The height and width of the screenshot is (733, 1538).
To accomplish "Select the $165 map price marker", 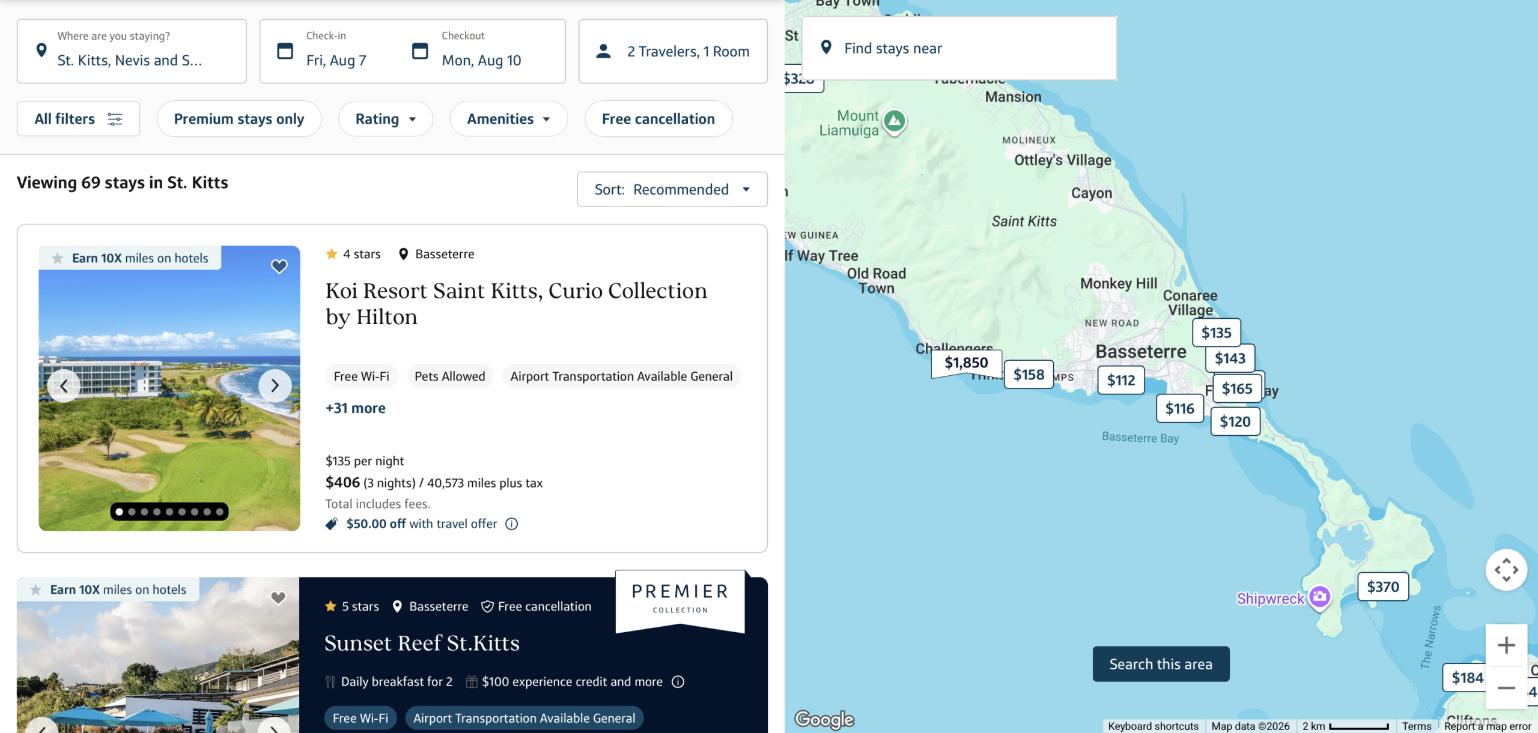I will click(x=1237, y=388).
